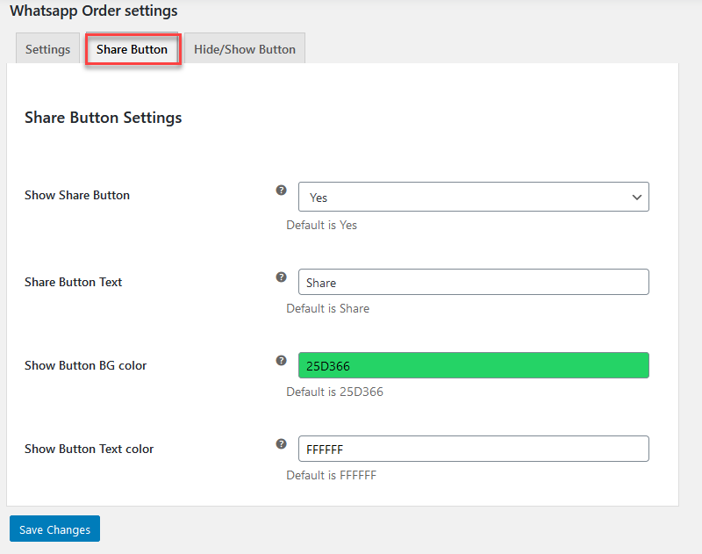Select the Share Button tab

coord(133,49)
